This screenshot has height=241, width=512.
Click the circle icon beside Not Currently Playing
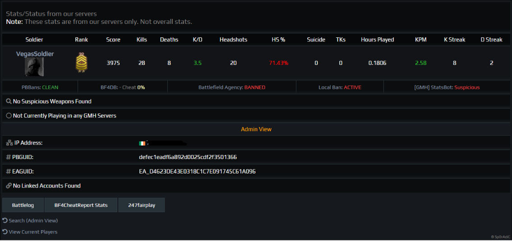[x=9, y=115]
